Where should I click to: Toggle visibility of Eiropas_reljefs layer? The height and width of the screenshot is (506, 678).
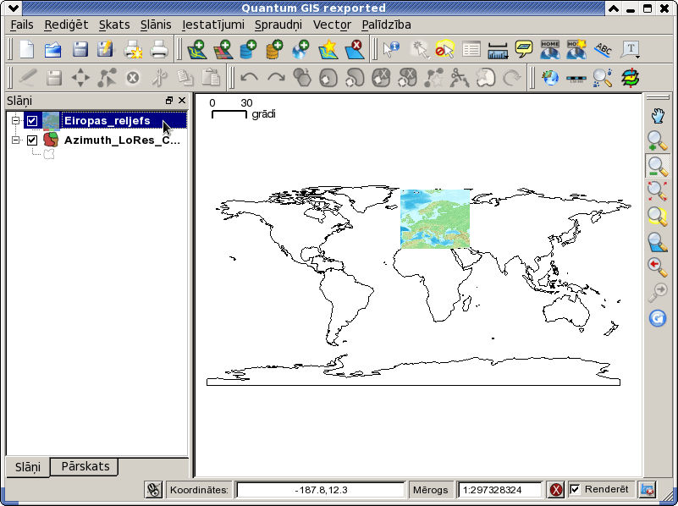(32, 120)
